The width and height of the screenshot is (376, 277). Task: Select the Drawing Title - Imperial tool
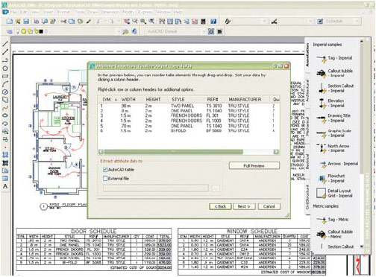(333, 118)
